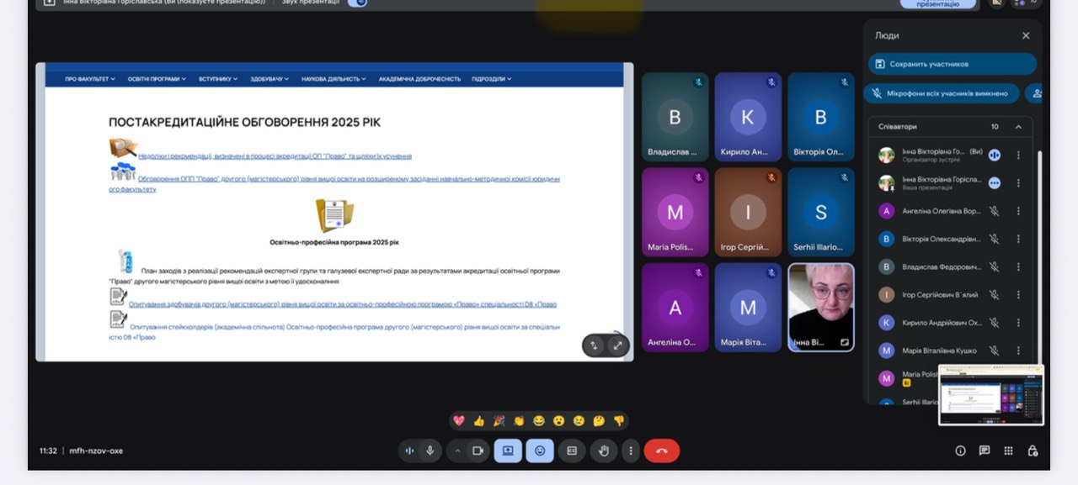Select Maria Polis participant video tile
This screenshot has height=485, width=1078.
point(675,212)
